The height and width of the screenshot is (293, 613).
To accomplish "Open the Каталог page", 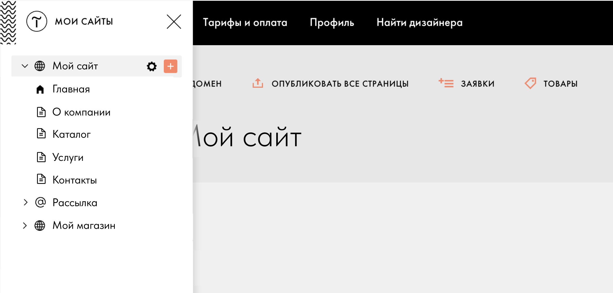I will (71, 134).
